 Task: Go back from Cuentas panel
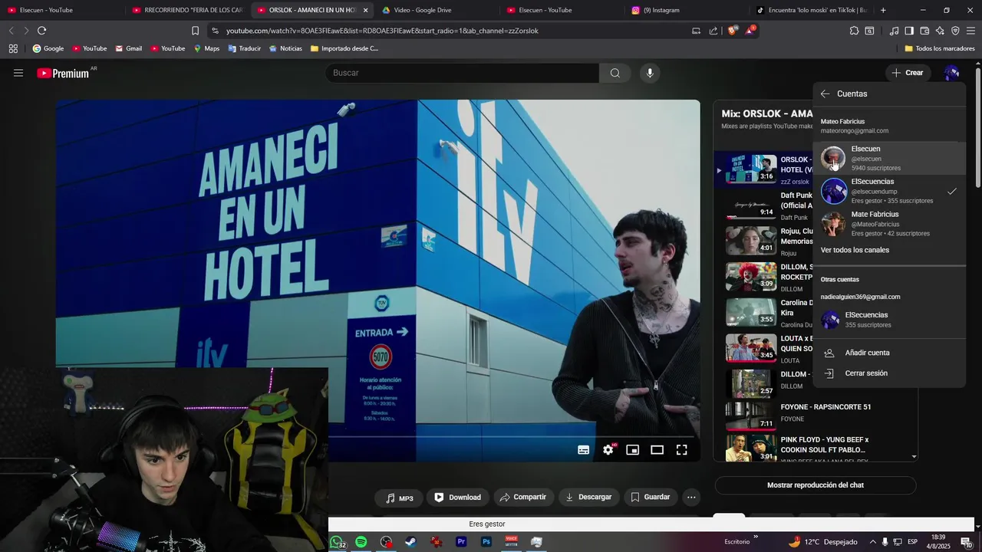pos(825,94)
